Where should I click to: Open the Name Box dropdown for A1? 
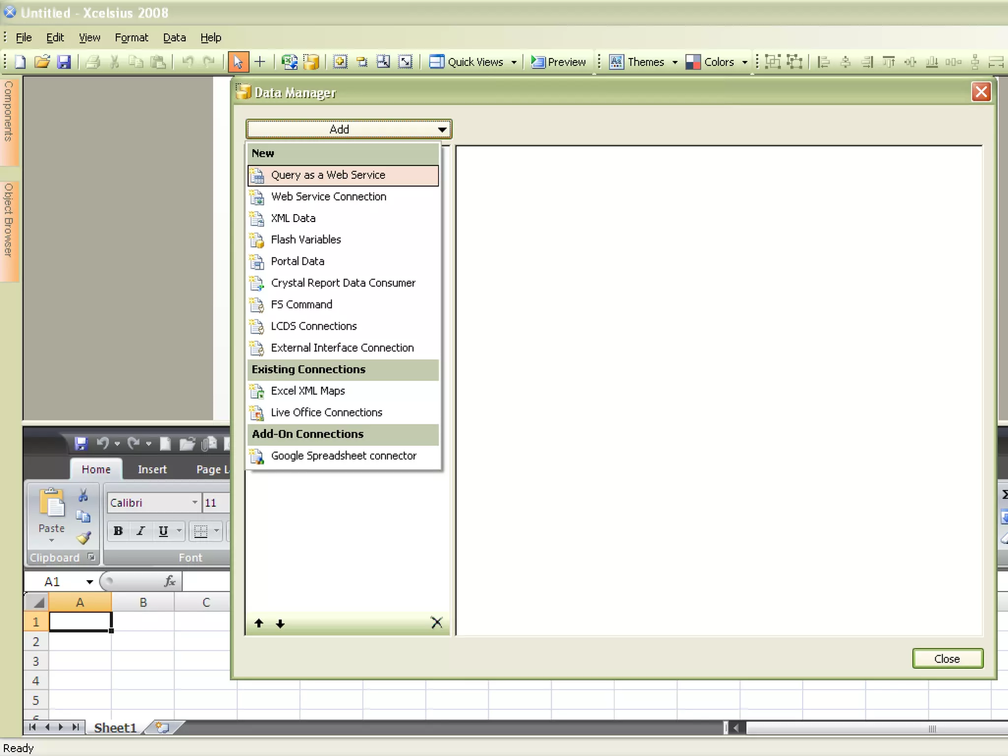(90, 582)
